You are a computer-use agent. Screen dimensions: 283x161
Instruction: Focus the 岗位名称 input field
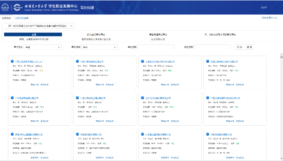click(212, 47)
